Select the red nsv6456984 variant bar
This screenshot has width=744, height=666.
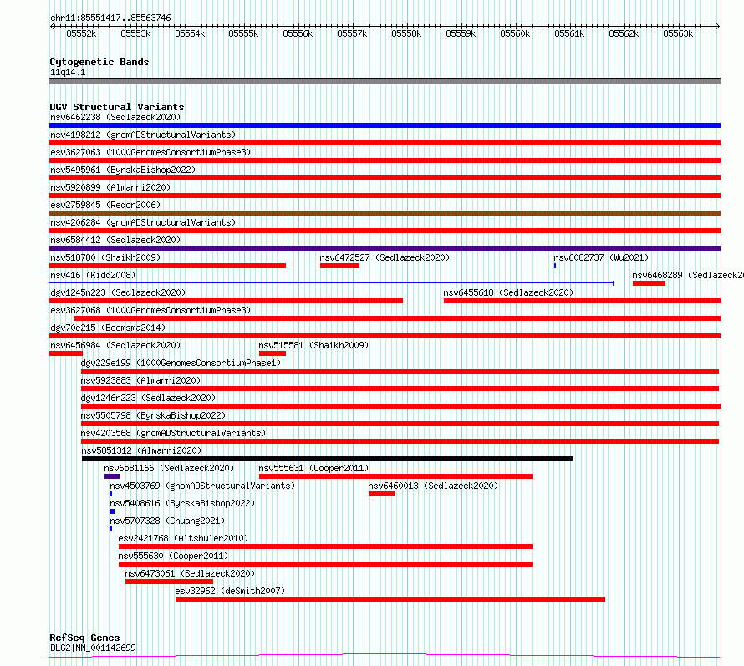pos(66,353)
